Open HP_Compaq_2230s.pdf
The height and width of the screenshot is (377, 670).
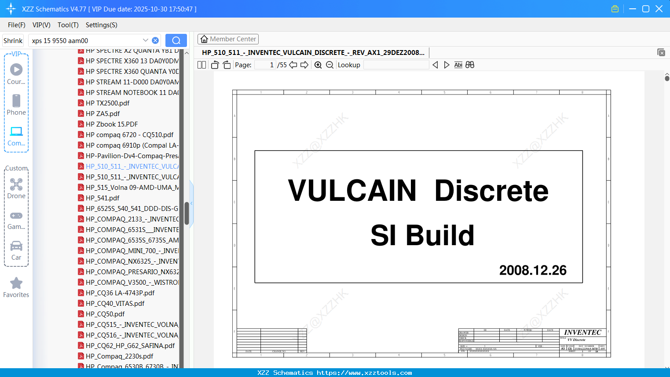coord(119,356)
